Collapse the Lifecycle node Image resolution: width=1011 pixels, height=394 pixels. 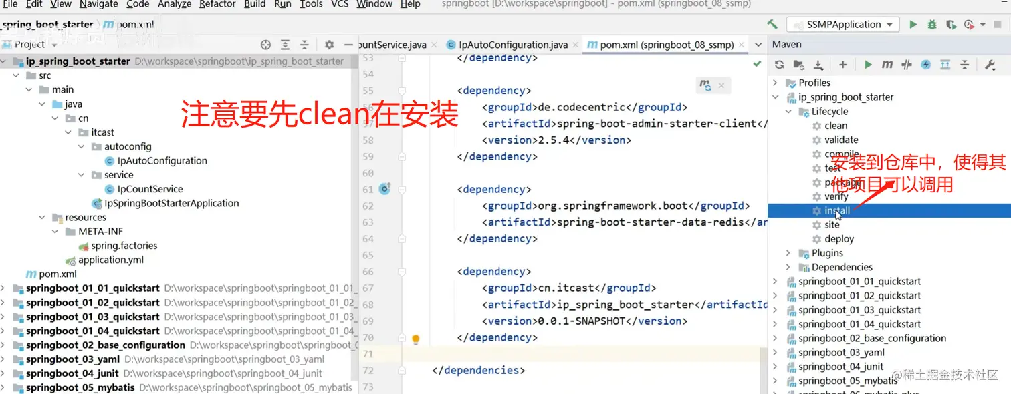[x=788, y=112]
